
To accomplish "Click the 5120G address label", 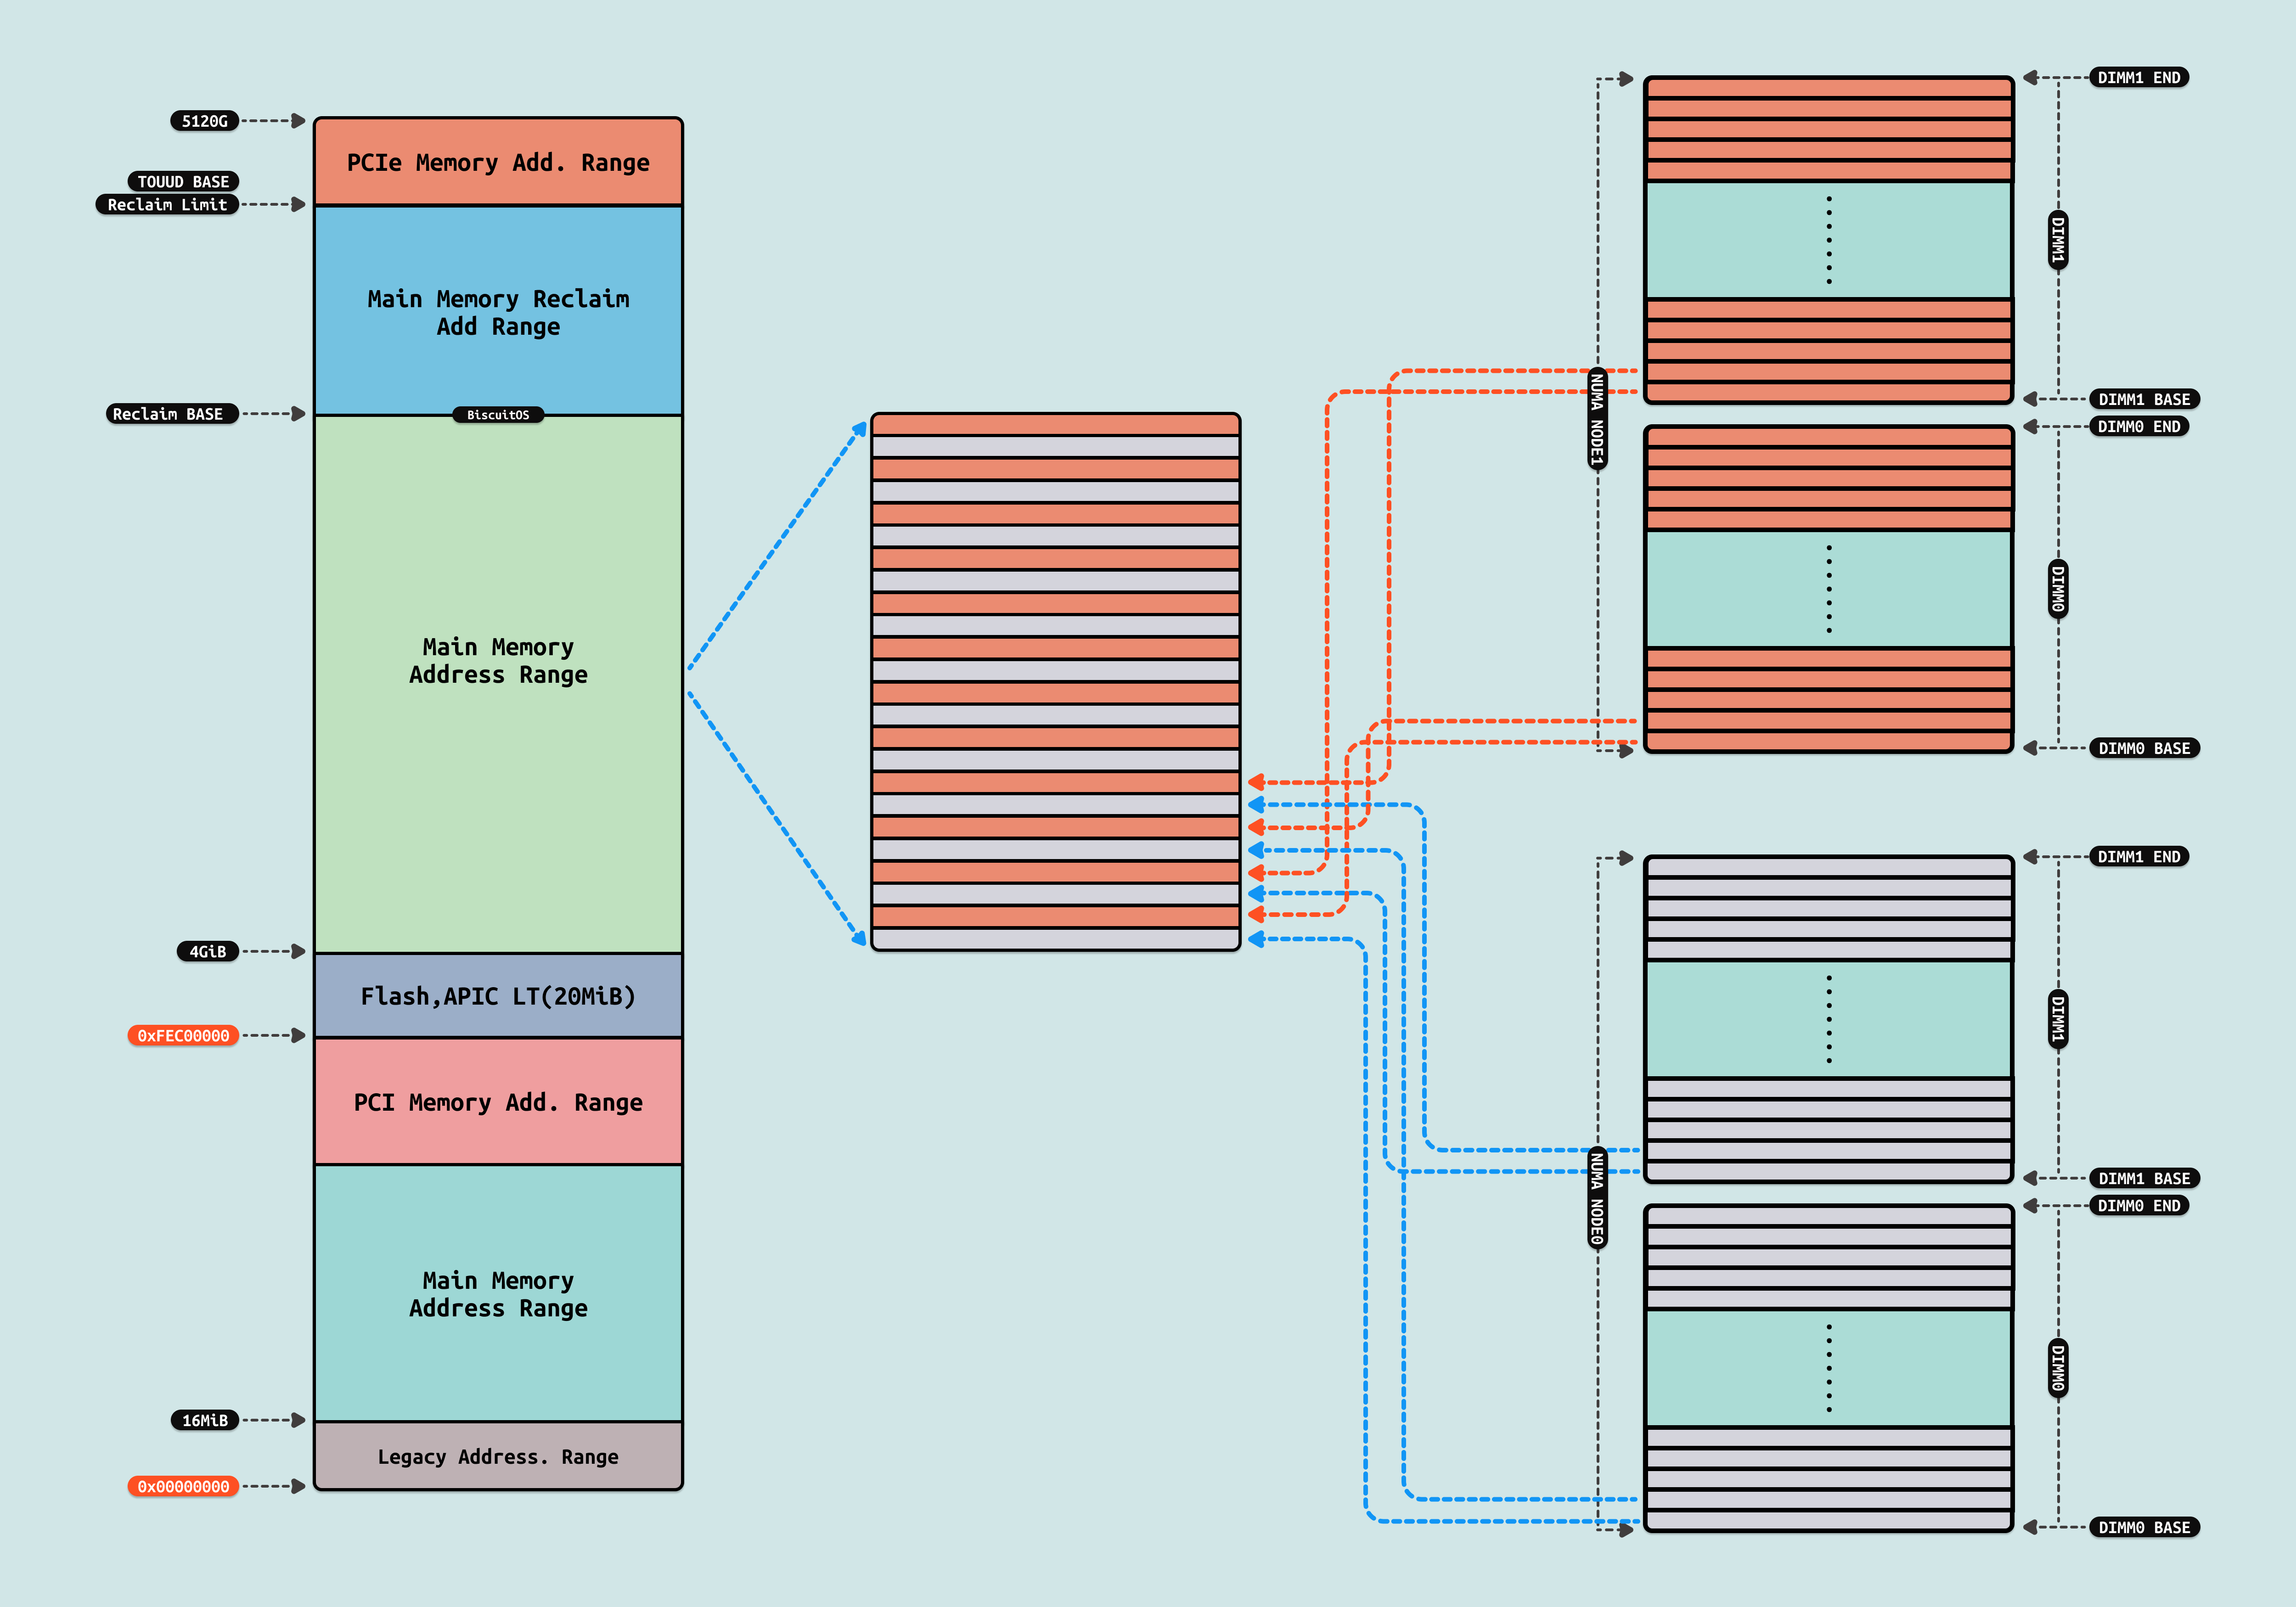I will pyautogui.click(x=204, y=121).
